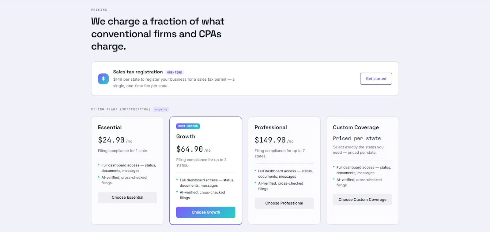Pick the Choose Professional button
The height and width of the screenshot is (232, 490).
tap(284, 203)
